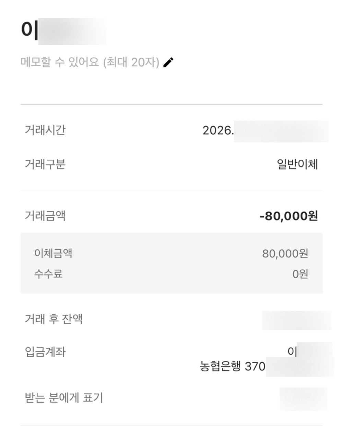
Task: Click the 0원 fee value
Action: [300, 274]
